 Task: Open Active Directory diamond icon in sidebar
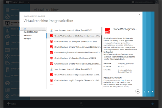7,96
